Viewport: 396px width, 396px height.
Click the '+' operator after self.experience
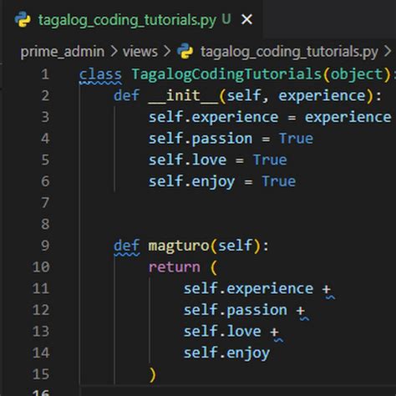click(327, 289)
